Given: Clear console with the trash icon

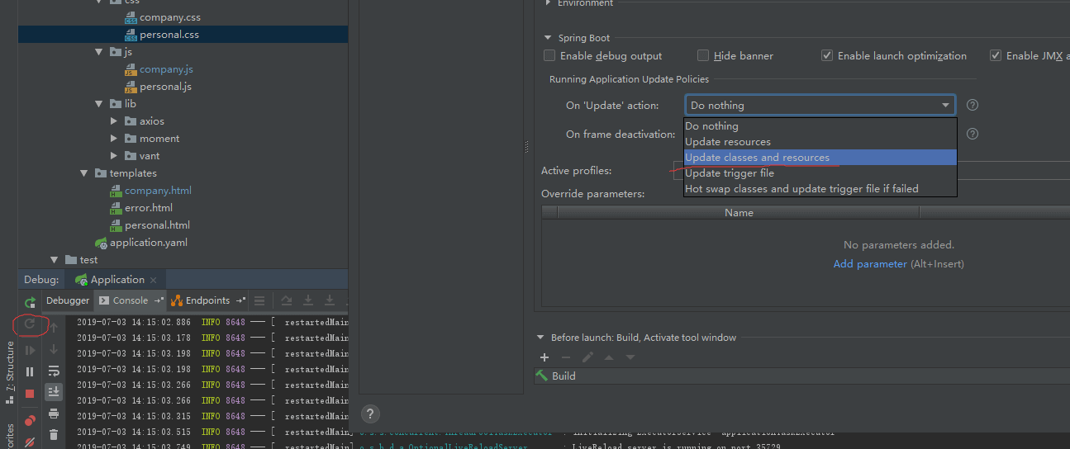Looking at the screenshot, I should (54, 434).
